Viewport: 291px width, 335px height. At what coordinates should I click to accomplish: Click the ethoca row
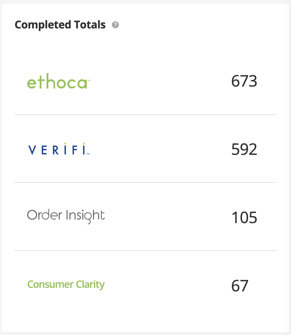coord(145,81)
